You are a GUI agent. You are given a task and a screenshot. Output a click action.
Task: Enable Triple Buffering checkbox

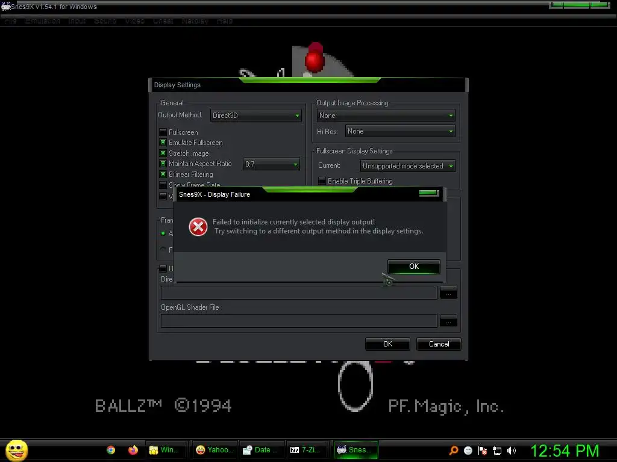(x=322, y=180)
